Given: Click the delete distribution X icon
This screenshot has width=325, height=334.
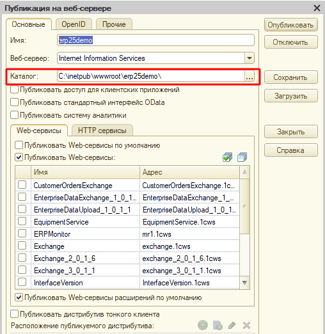Looking at the screenshot, I should (x=246, y=326).
